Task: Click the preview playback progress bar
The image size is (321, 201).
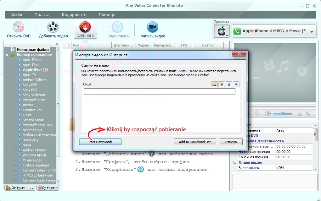Action: [283, 106]
